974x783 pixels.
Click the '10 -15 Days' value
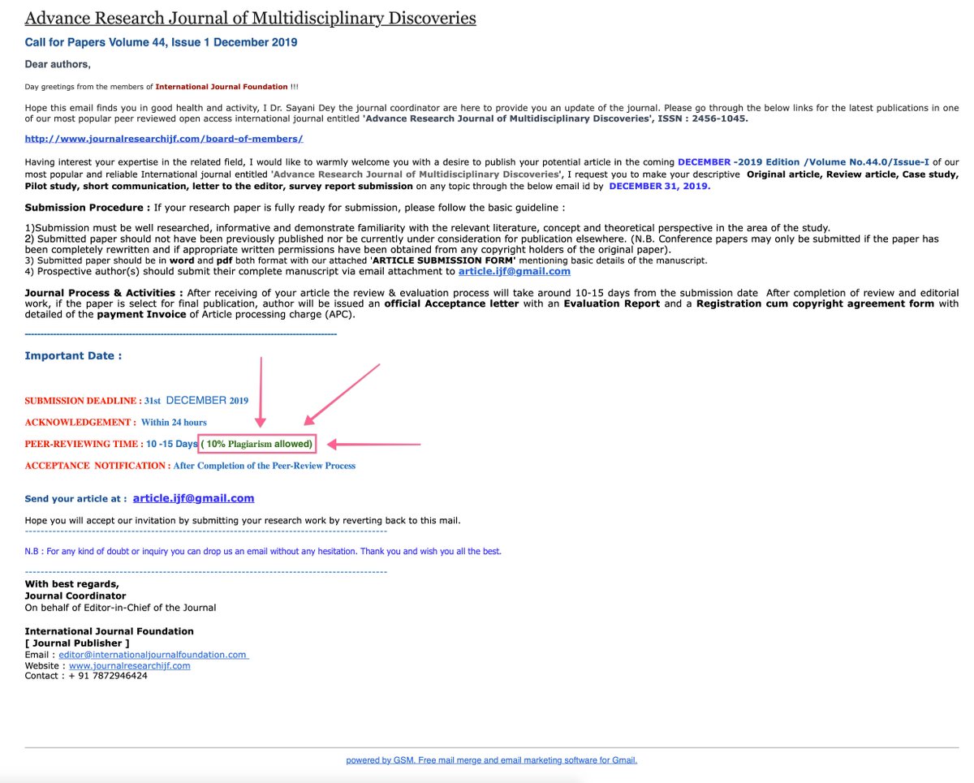pyautogui.click(x=172, y=445)
